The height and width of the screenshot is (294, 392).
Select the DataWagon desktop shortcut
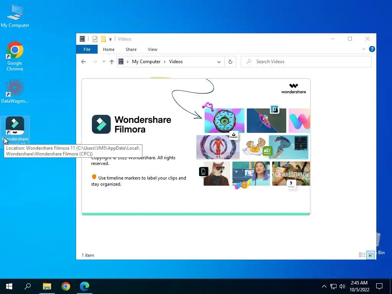coord(15,91)
